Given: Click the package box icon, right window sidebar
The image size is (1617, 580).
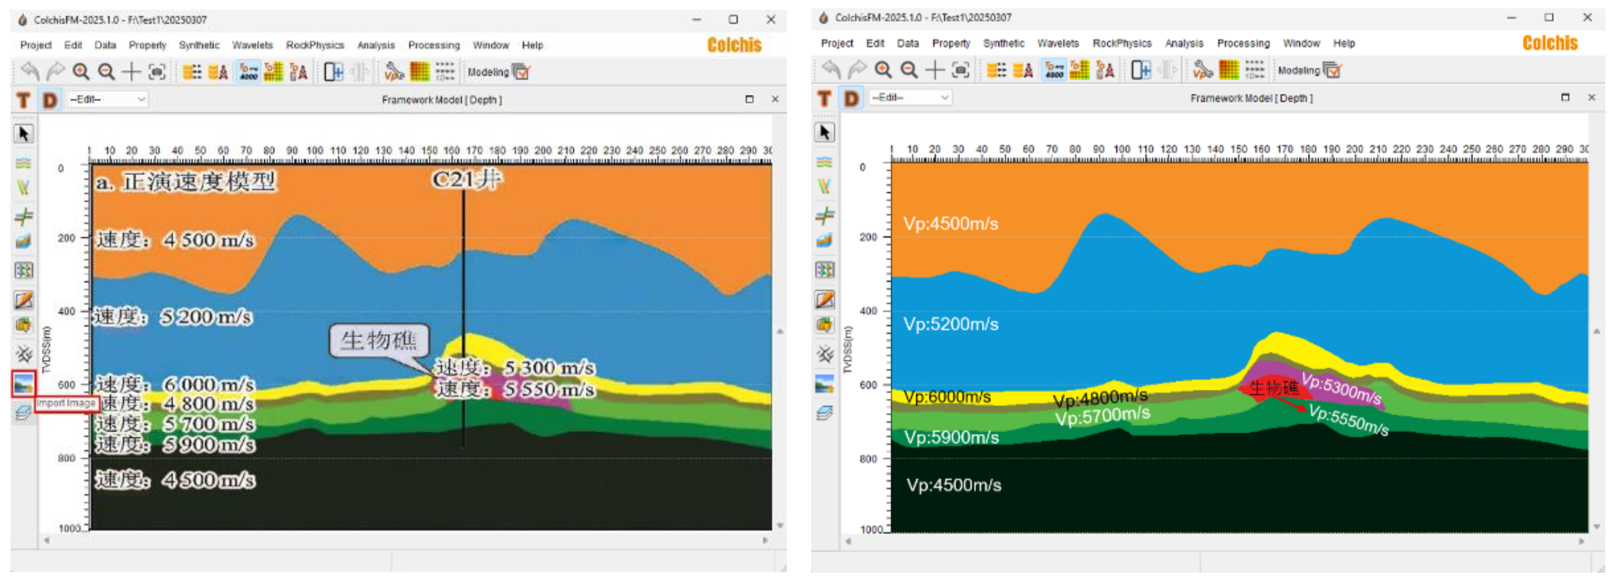Looking at the screenshot, I should tap(825, 324).
